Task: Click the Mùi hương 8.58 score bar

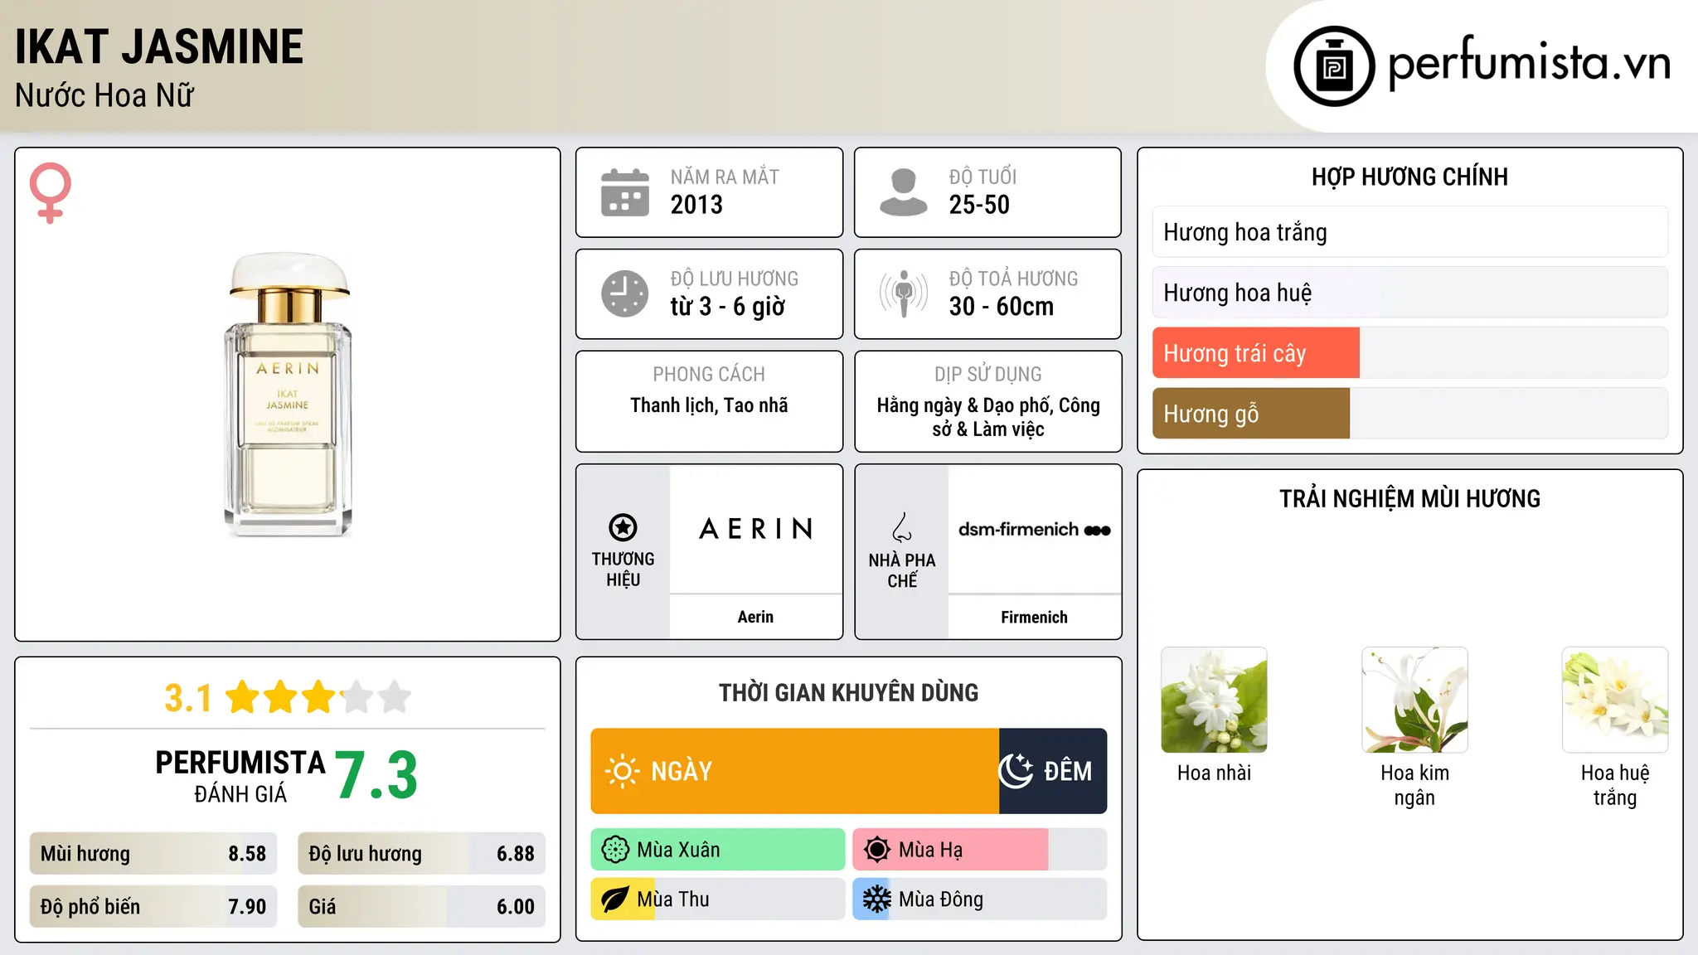Action: tap(153, 854)
